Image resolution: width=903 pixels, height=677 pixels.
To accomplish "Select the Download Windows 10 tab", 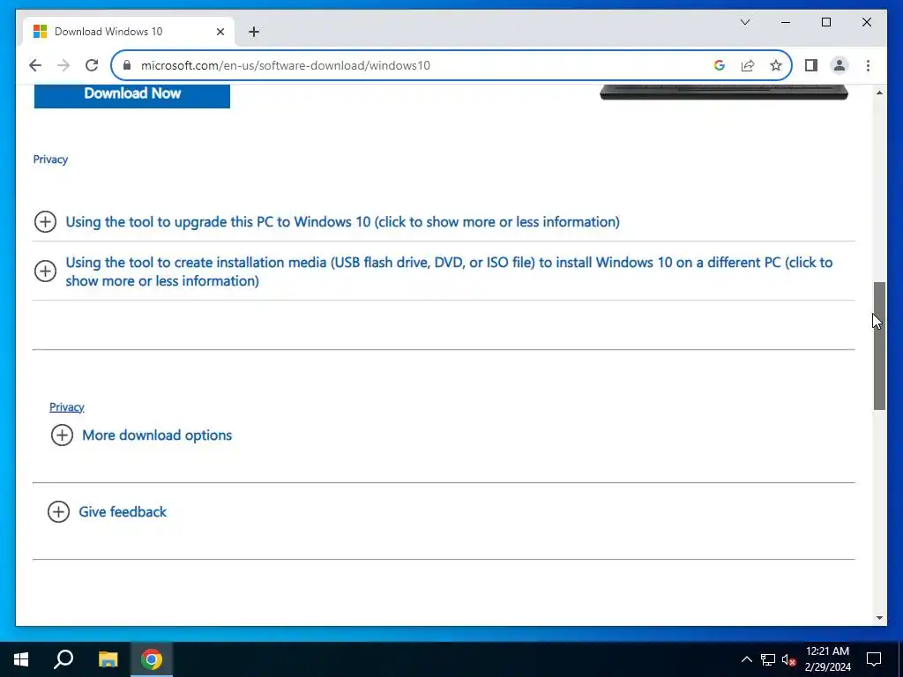I will [129, 32].
